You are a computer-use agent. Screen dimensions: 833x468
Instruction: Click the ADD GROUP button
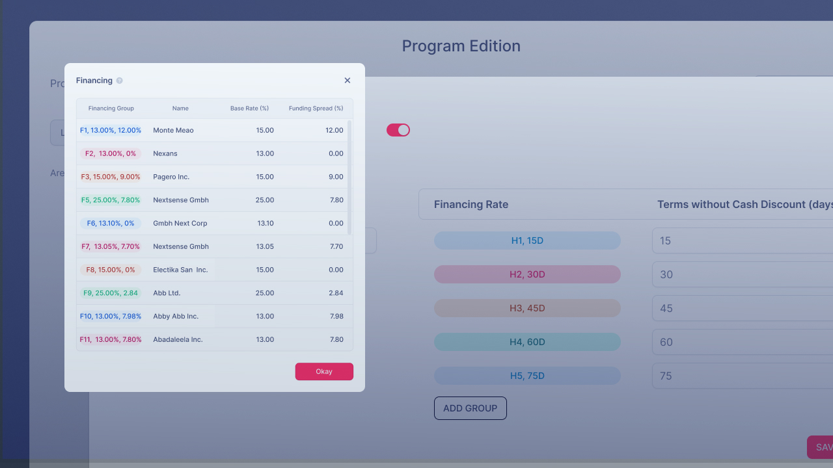point(471,408)
